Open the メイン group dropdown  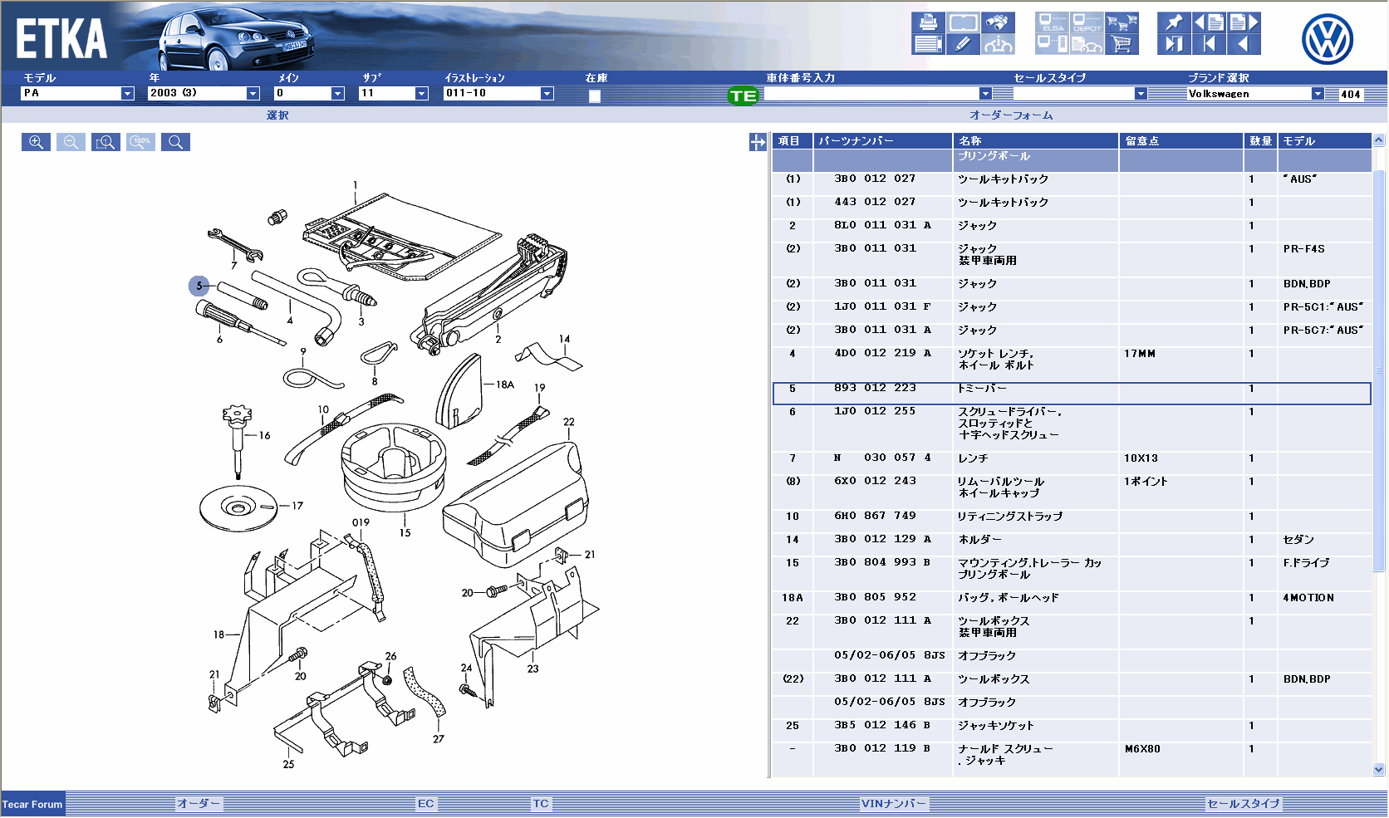point(309,93)
